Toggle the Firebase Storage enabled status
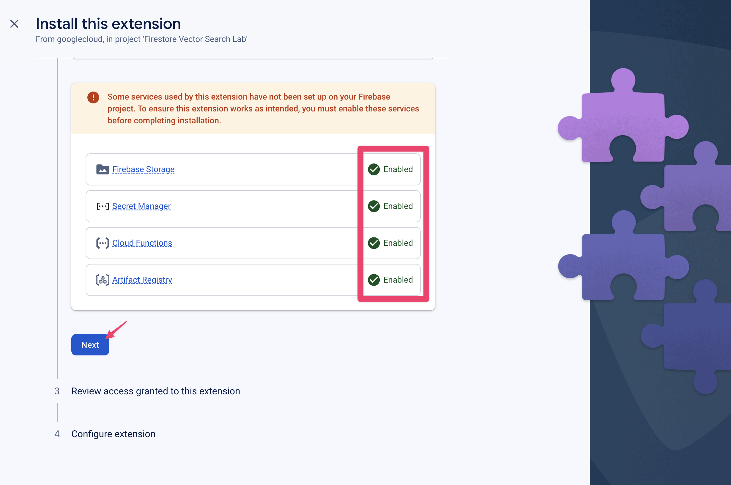Screen dimensions: 731x485 (x=390, y=169)
